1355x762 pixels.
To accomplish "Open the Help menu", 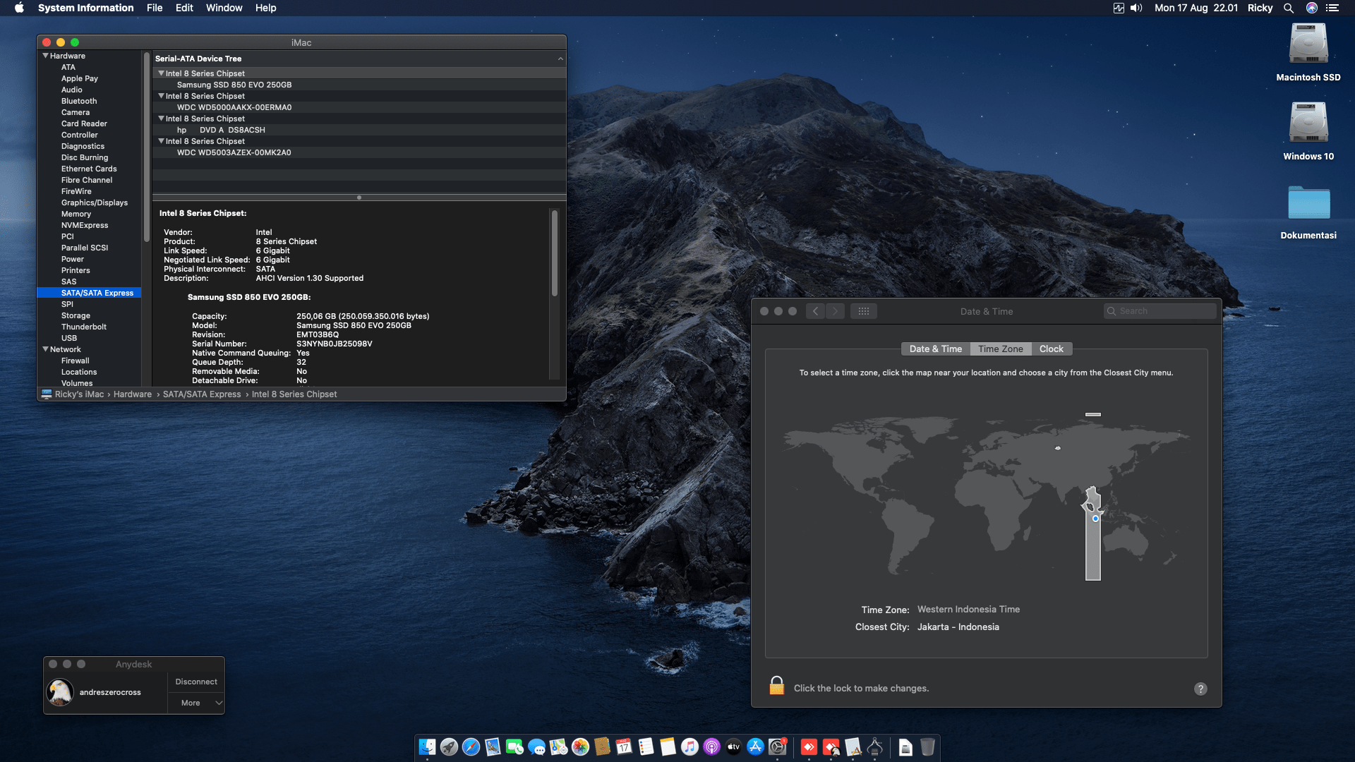I will [266, 8].
